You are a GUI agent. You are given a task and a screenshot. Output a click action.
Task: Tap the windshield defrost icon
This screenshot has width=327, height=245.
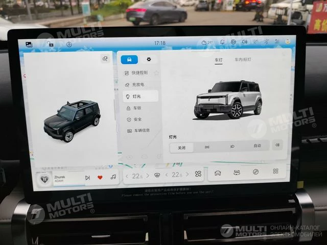158,176
